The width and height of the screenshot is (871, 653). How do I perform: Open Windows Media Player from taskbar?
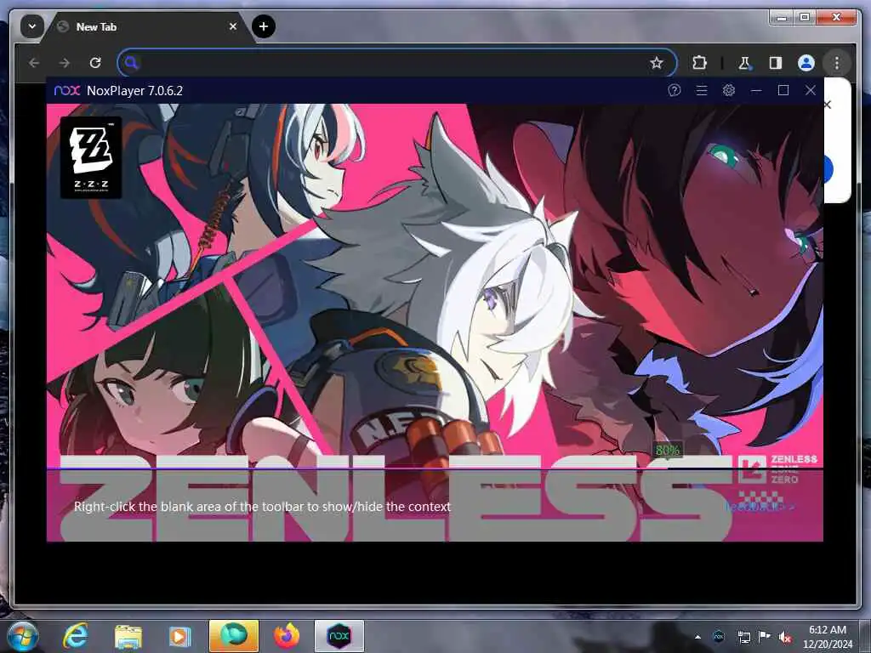179,637
